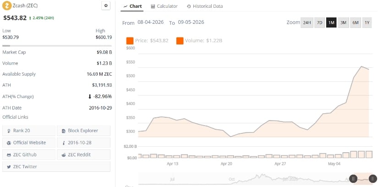
Task: Choose the 6M zoom range
Action: [x=356, y=22]
